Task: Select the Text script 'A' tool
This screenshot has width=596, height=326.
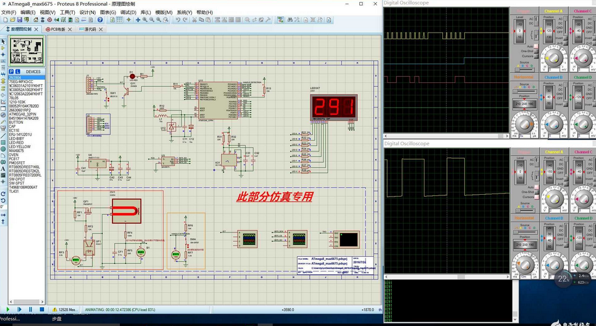Action: [3, 168]
